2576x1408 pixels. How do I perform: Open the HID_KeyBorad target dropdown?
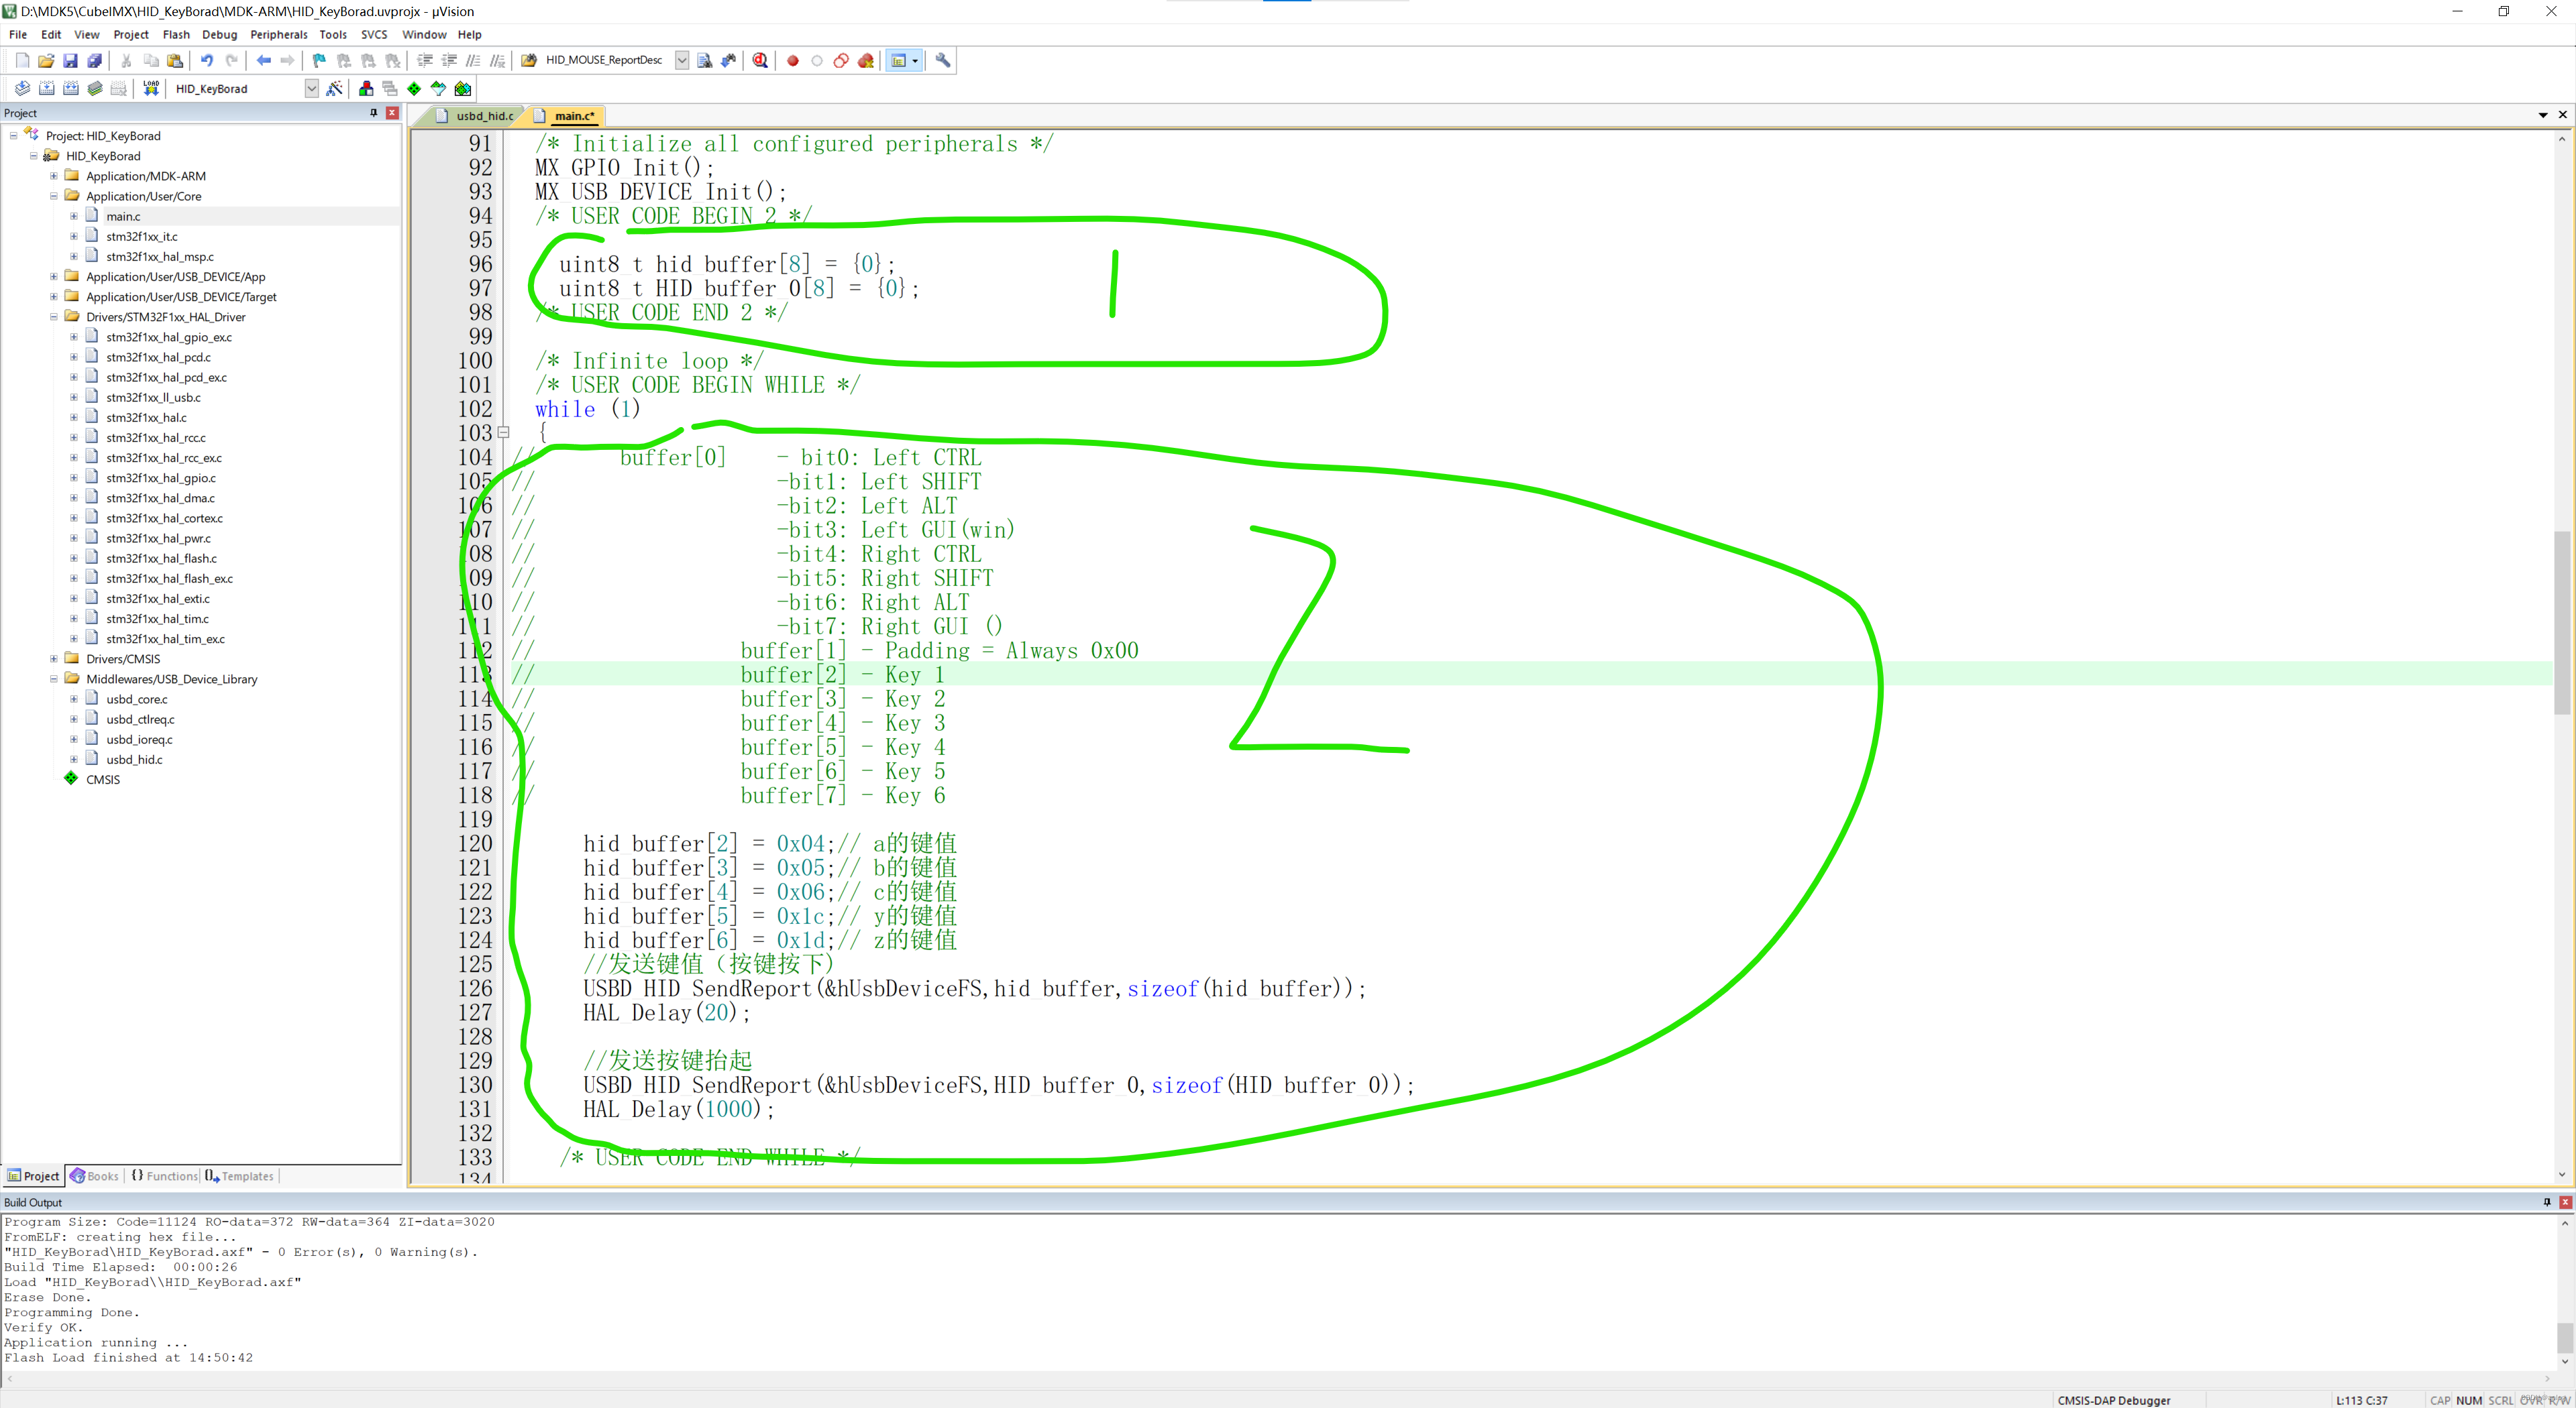[311, 89]
